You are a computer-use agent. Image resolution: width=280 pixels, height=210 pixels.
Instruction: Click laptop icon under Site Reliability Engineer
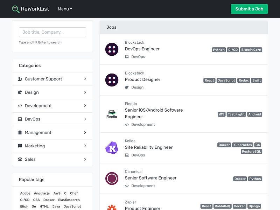pos(127,155)
